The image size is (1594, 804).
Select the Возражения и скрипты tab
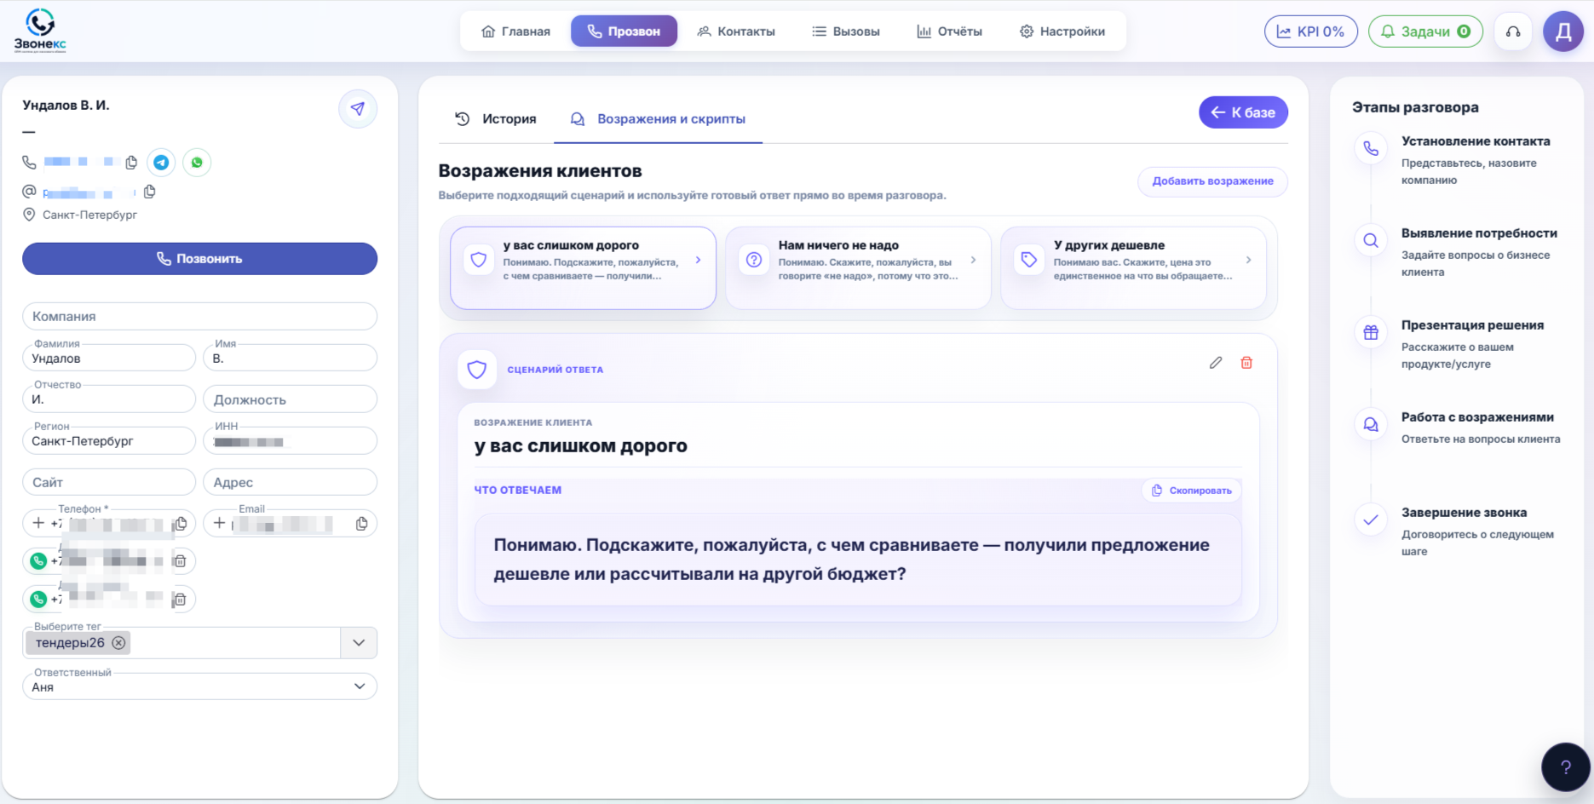tap(658, 119)
